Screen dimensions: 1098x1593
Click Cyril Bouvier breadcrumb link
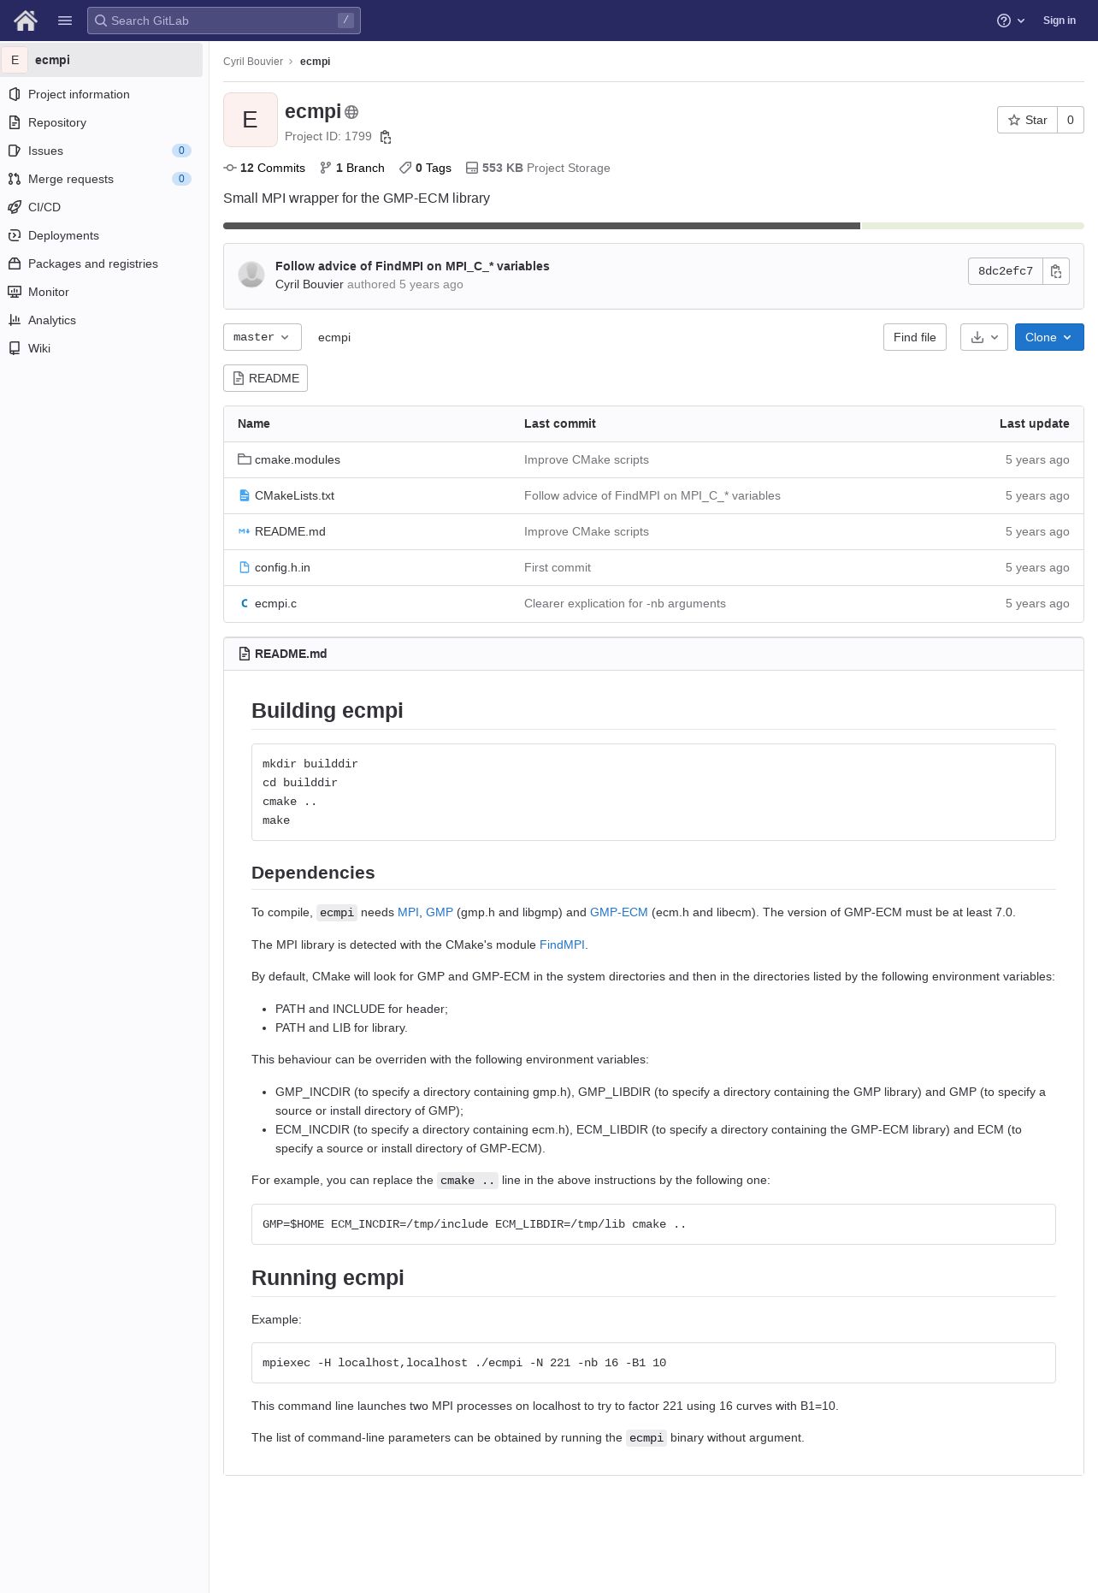[x=253, y=62]
